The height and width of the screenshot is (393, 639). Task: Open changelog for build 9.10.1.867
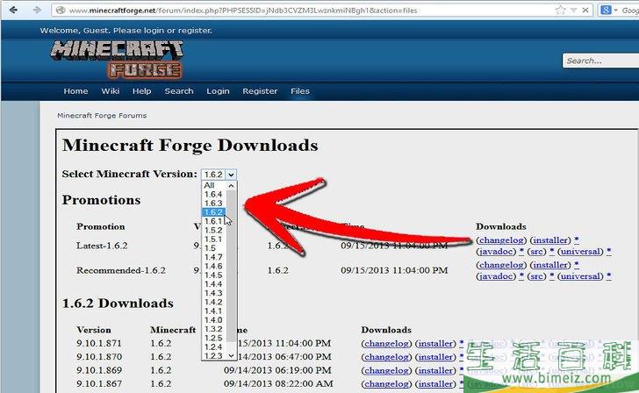(x=387, y=384)
